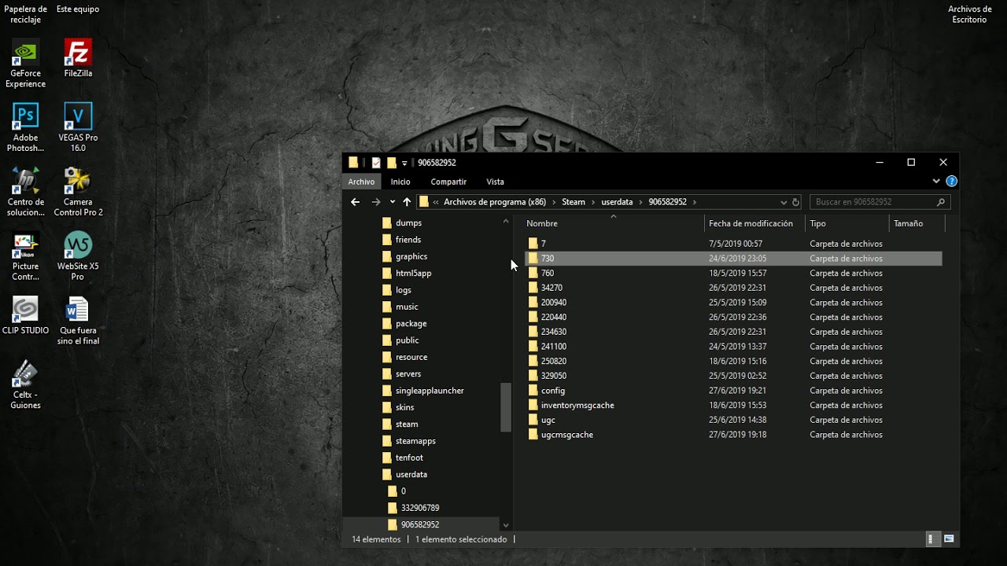Refresh the current folder view
The height and width of the screenshot is (566, 1007).
tap(795, 202)
